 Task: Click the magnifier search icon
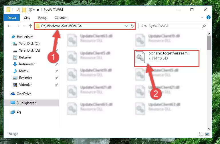point(204,26)
